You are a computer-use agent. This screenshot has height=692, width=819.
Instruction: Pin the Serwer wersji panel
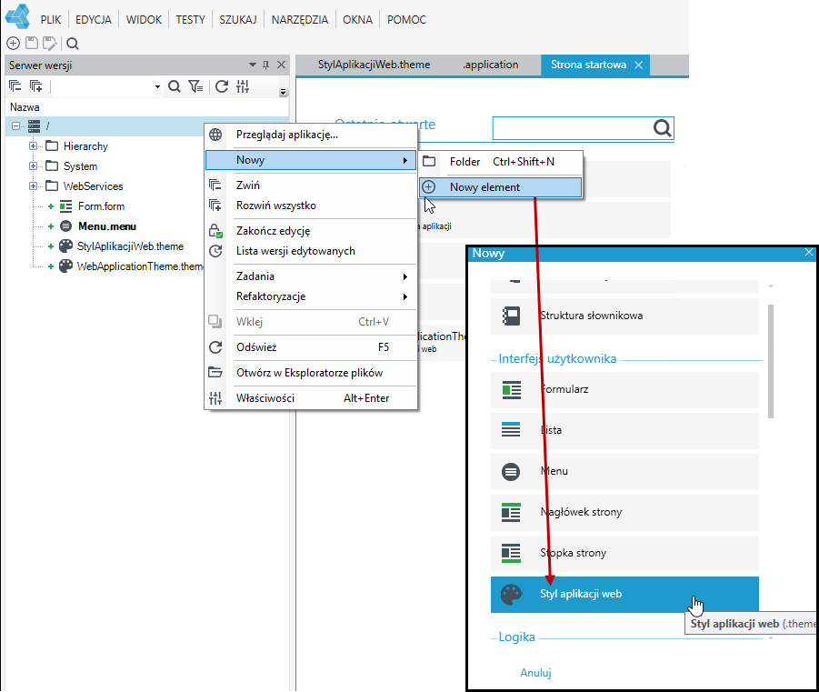pos(265,65)
